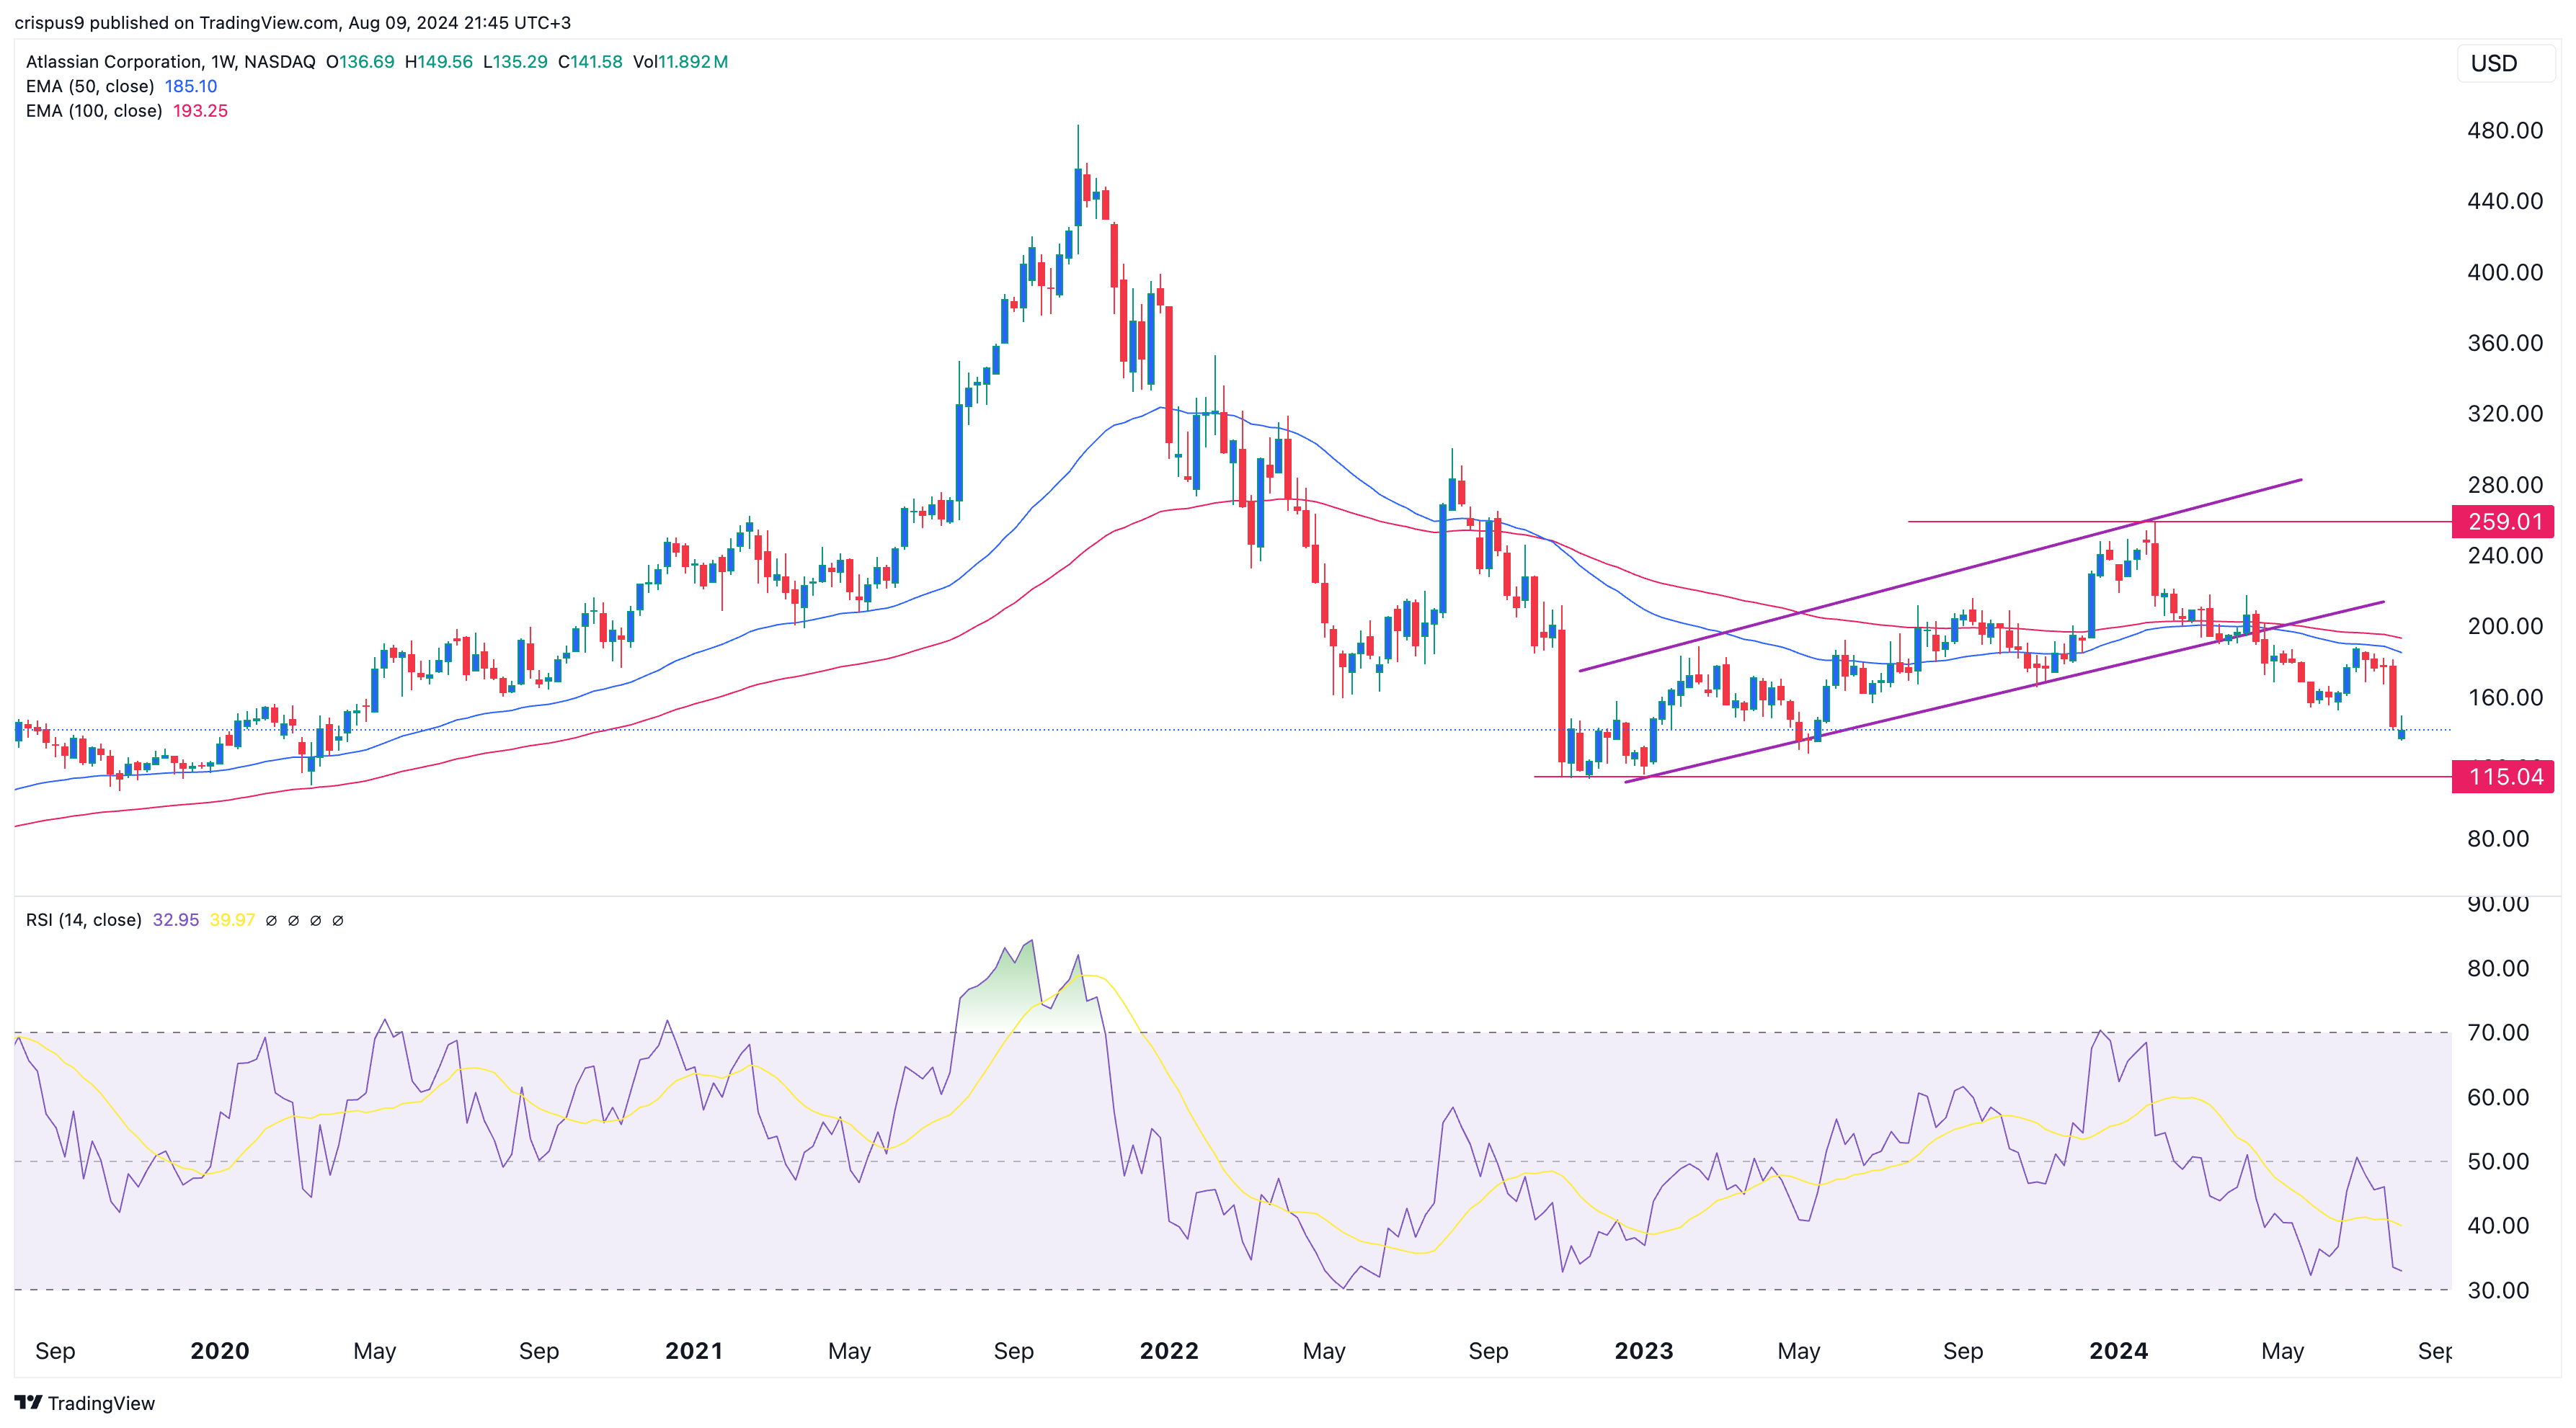This screenshot has height=1428, width=2576.
Task: Click the TradingView logo icon
Action: [28, 1402]
